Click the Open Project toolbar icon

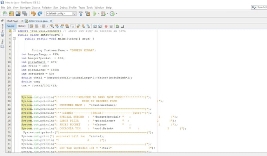point(18,14)
